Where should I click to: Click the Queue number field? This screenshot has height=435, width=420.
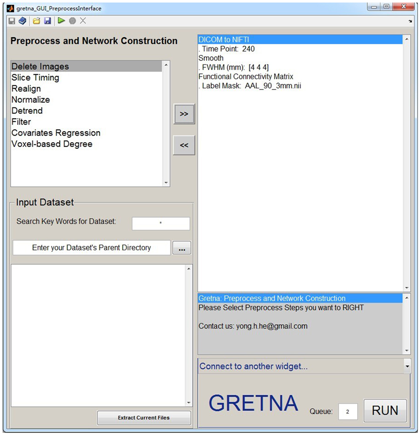point(348,412)
